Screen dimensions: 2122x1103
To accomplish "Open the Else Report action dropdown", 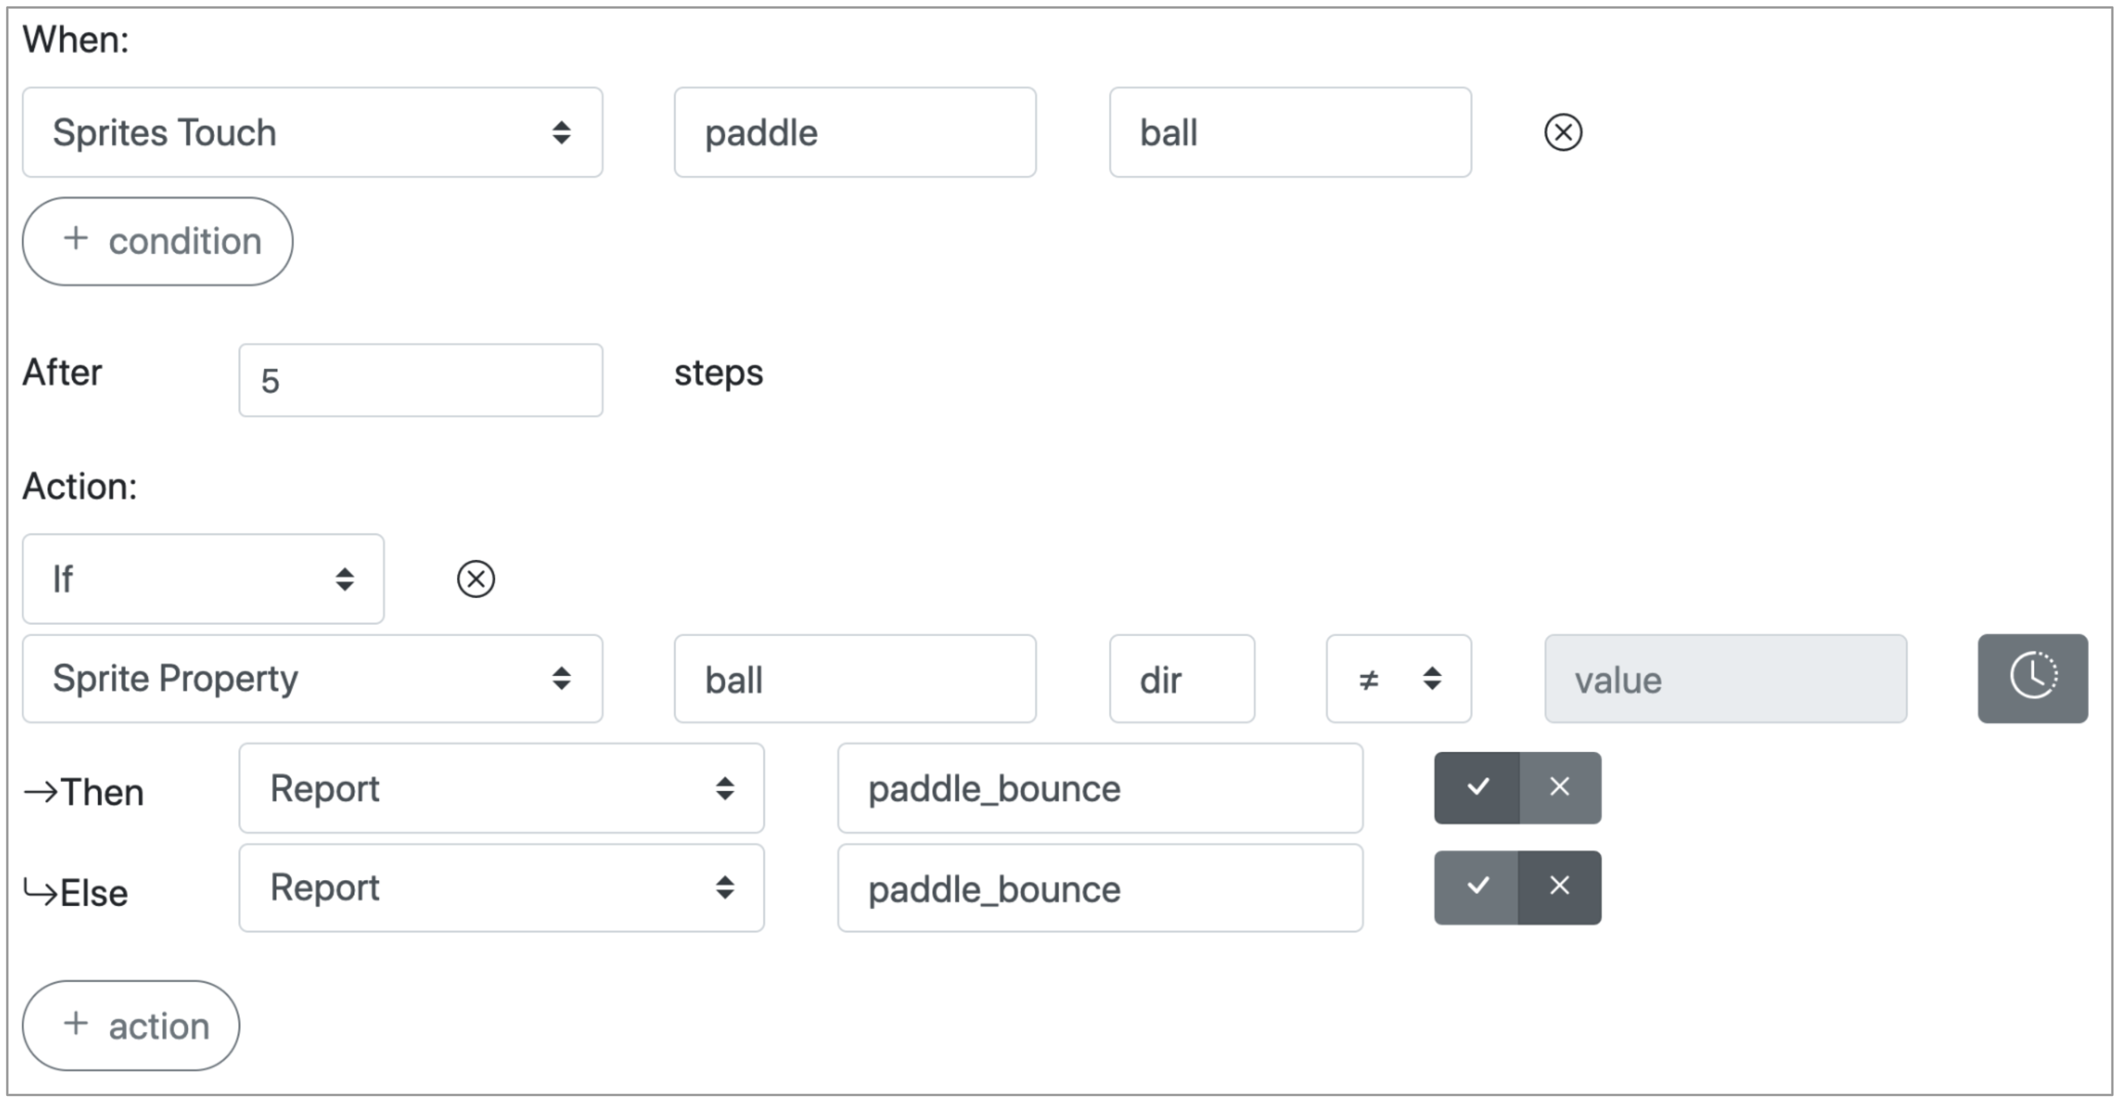I will (501, 888).
